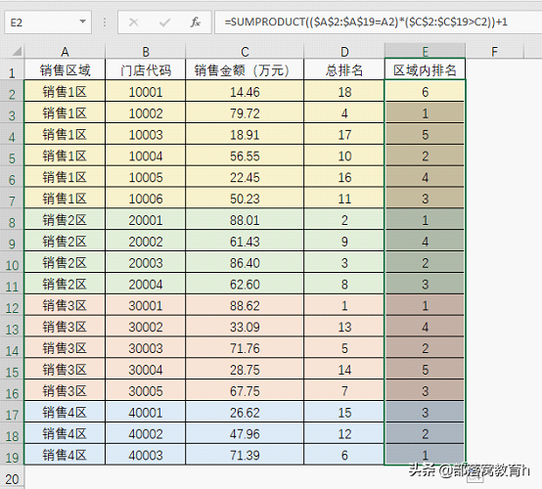Image resolution: width=542 pixels, height=489 pixels.
Task: Select sales amount cell 88.62
Action: tap(245, 305)
